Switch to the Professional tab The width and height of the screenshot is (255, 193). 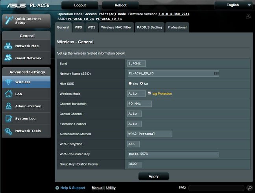[177, 27]
